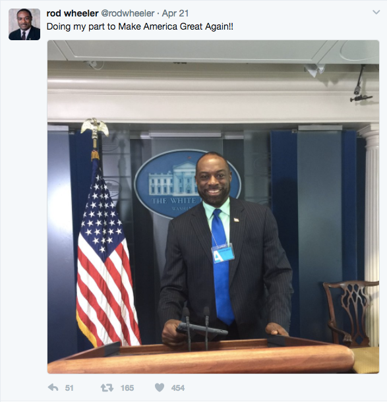This screenshot has width=387, height=402.
Task: Like the tweet with the heart icon
Action: [160, 388]
